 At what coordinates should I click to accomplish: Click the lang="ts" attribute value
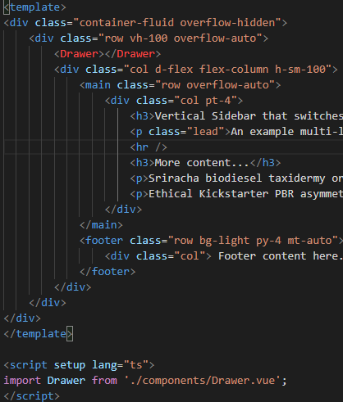click(136, 365)
